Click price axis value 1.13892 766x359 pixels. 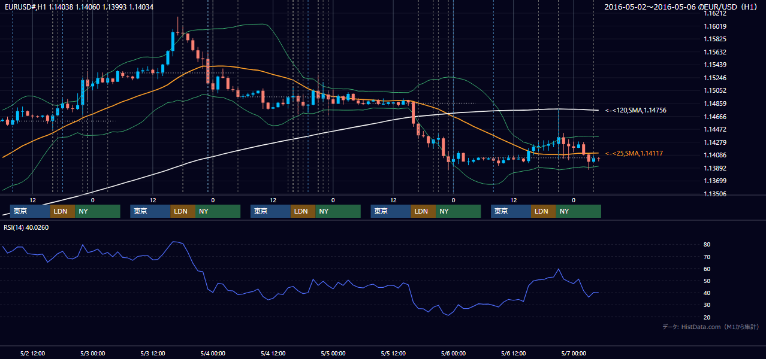click(x=715, y=168)
